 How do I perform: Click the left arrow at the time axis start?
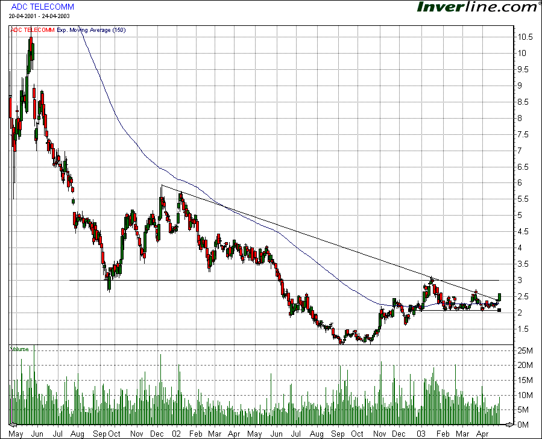(13, 425)
